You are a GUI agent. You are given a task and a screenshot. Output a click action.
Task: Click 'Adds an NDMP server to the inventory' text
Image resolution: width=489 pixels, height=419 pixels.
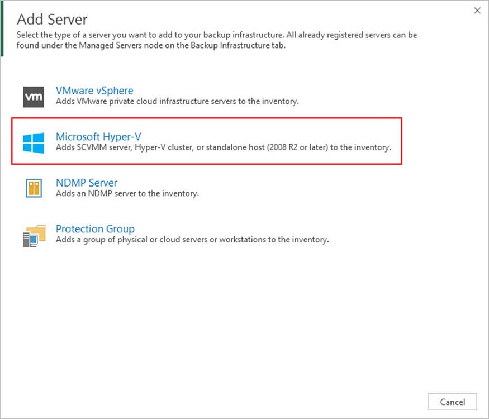[127, 194]
